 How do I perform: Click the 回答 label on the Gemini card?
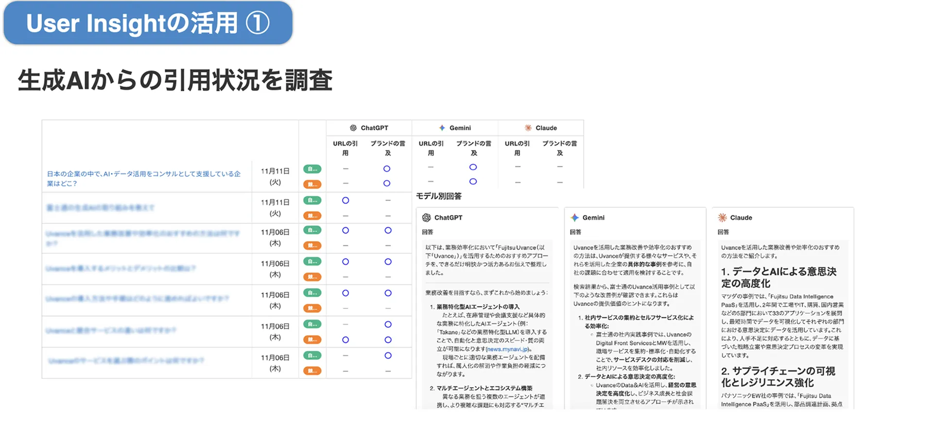coord(575,232)
